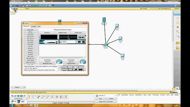This screenshot has height=107, width=190.
Task: Click Zoom Out button
Action: pyautogui.click(x=78, y=33)
